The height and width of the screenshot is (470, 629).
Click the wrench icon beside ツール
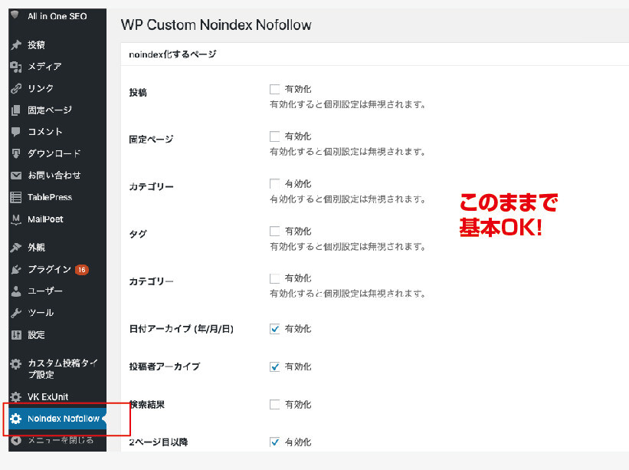click(15, 313)
